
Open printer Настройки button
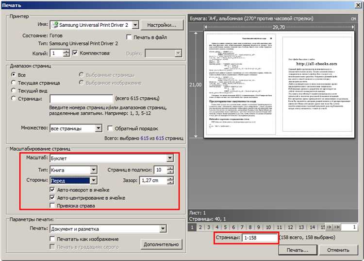click(x=162, y=25)
